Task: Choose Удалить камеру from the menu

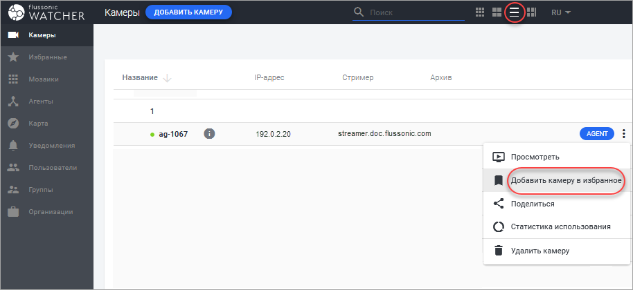Action: (540, 251)
